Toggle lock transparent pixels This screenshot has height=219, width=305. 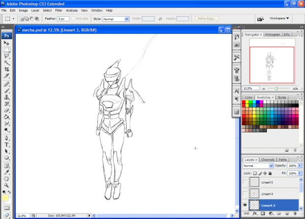click(255, 173)
